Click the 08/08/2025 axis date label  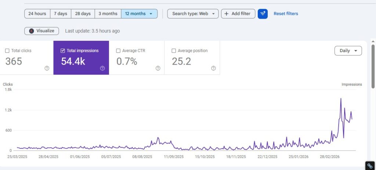pos(142,157)
